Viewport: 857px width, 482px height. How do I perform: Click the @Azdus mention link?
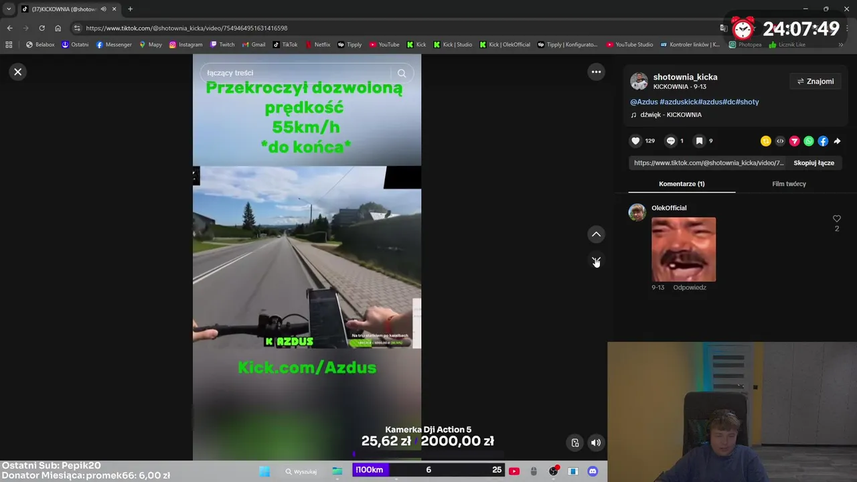click(643, 102)
